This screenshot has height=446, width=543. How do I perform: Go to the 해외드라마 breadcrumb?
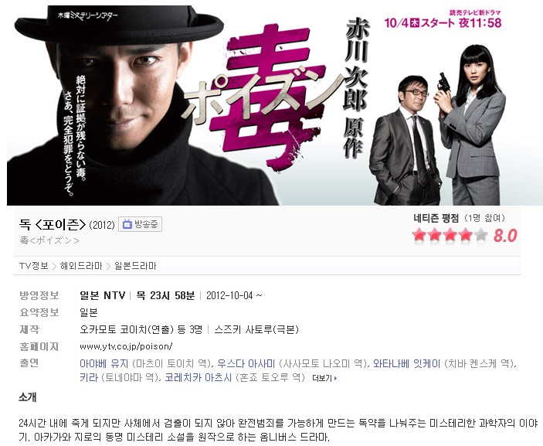81,266
